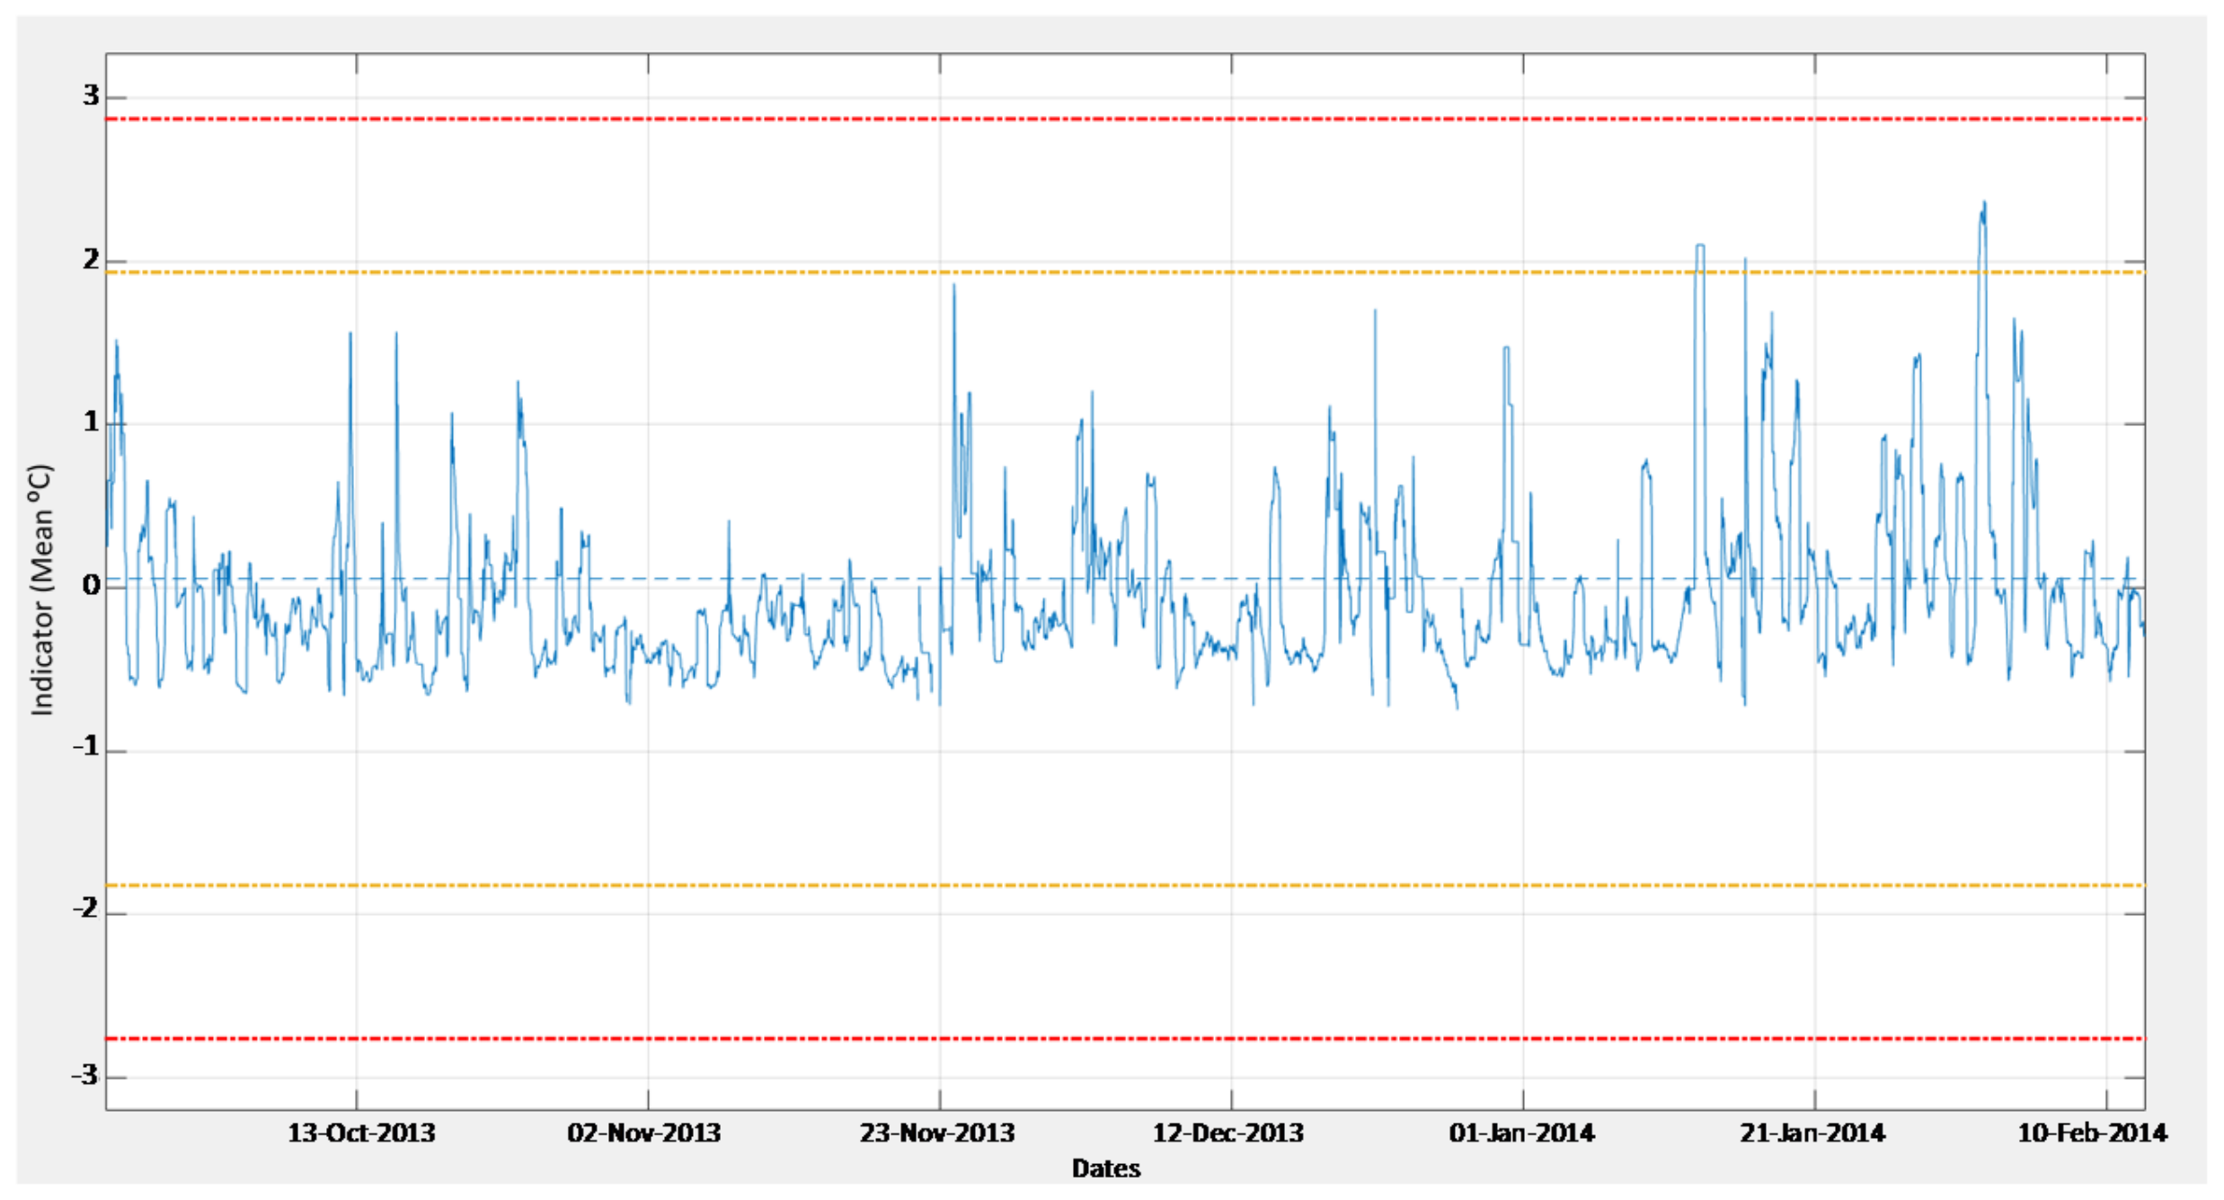2224x1200 pixels.
Task: Click the 01-Jan-2014 date label
Action: click(1521, 1133)
